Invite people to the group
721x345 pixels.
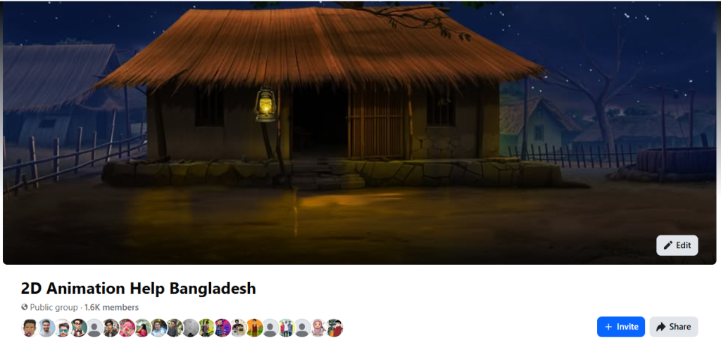click(x=621, y=327)
